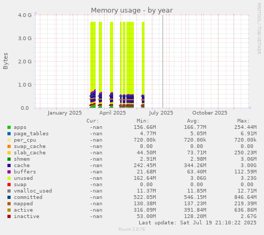Viewport: 264px width, 235px height.
Task: Click the "3.0 G" y-axis label
Action: click(25, 38)
